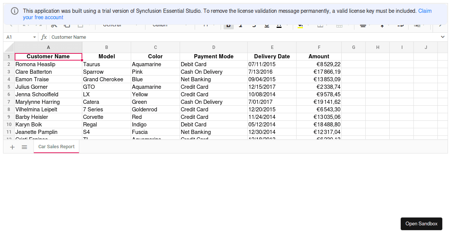This screenshot has width=451, height=237.
Task: Follow the Claim your free account link
Action: (425, 11)
